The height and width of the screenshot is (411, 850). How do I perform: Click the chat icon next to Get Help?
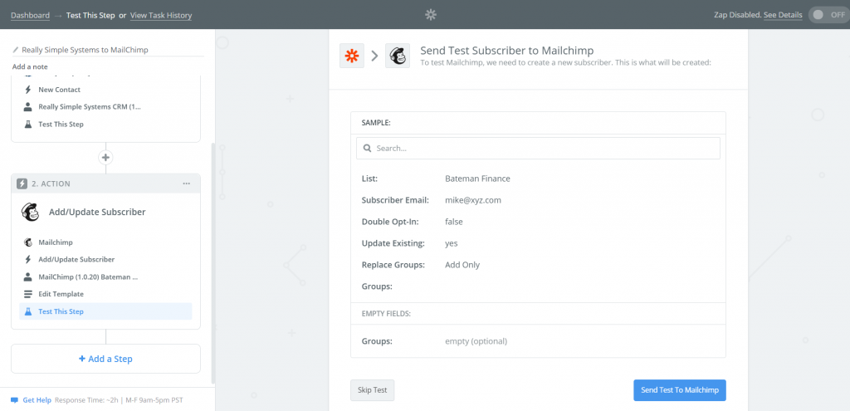click(x=15, y=400)
